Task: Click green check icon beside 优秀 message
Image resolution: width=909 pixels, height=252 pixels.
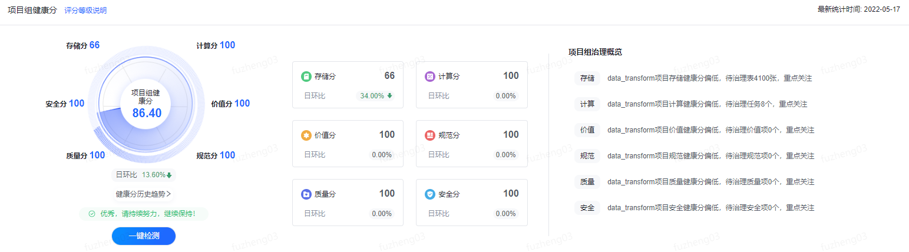Action: tap(92, 214)
